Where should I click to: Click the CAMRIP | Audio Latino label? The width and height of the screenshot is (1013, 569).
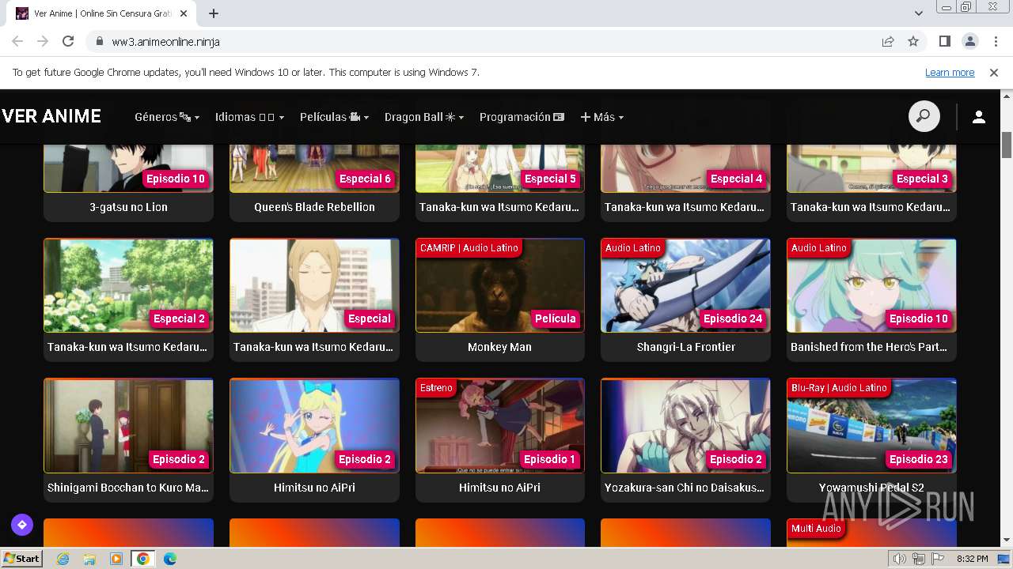tap(469, 248)
